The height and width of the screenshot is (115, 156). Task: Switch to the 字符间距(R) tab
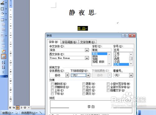click(x=69, y=42)
